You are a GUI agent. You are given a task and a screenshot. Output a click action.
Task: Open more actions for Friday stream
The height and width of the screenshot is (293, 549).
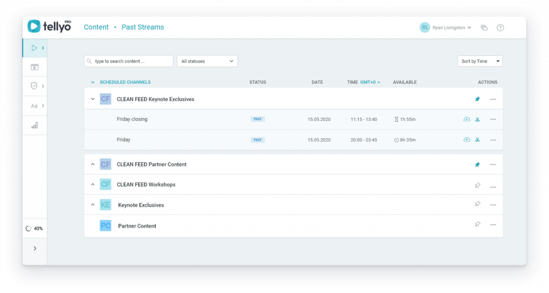tap(493, 140)
